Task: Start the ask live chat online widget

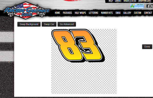Action: (137, 6)
